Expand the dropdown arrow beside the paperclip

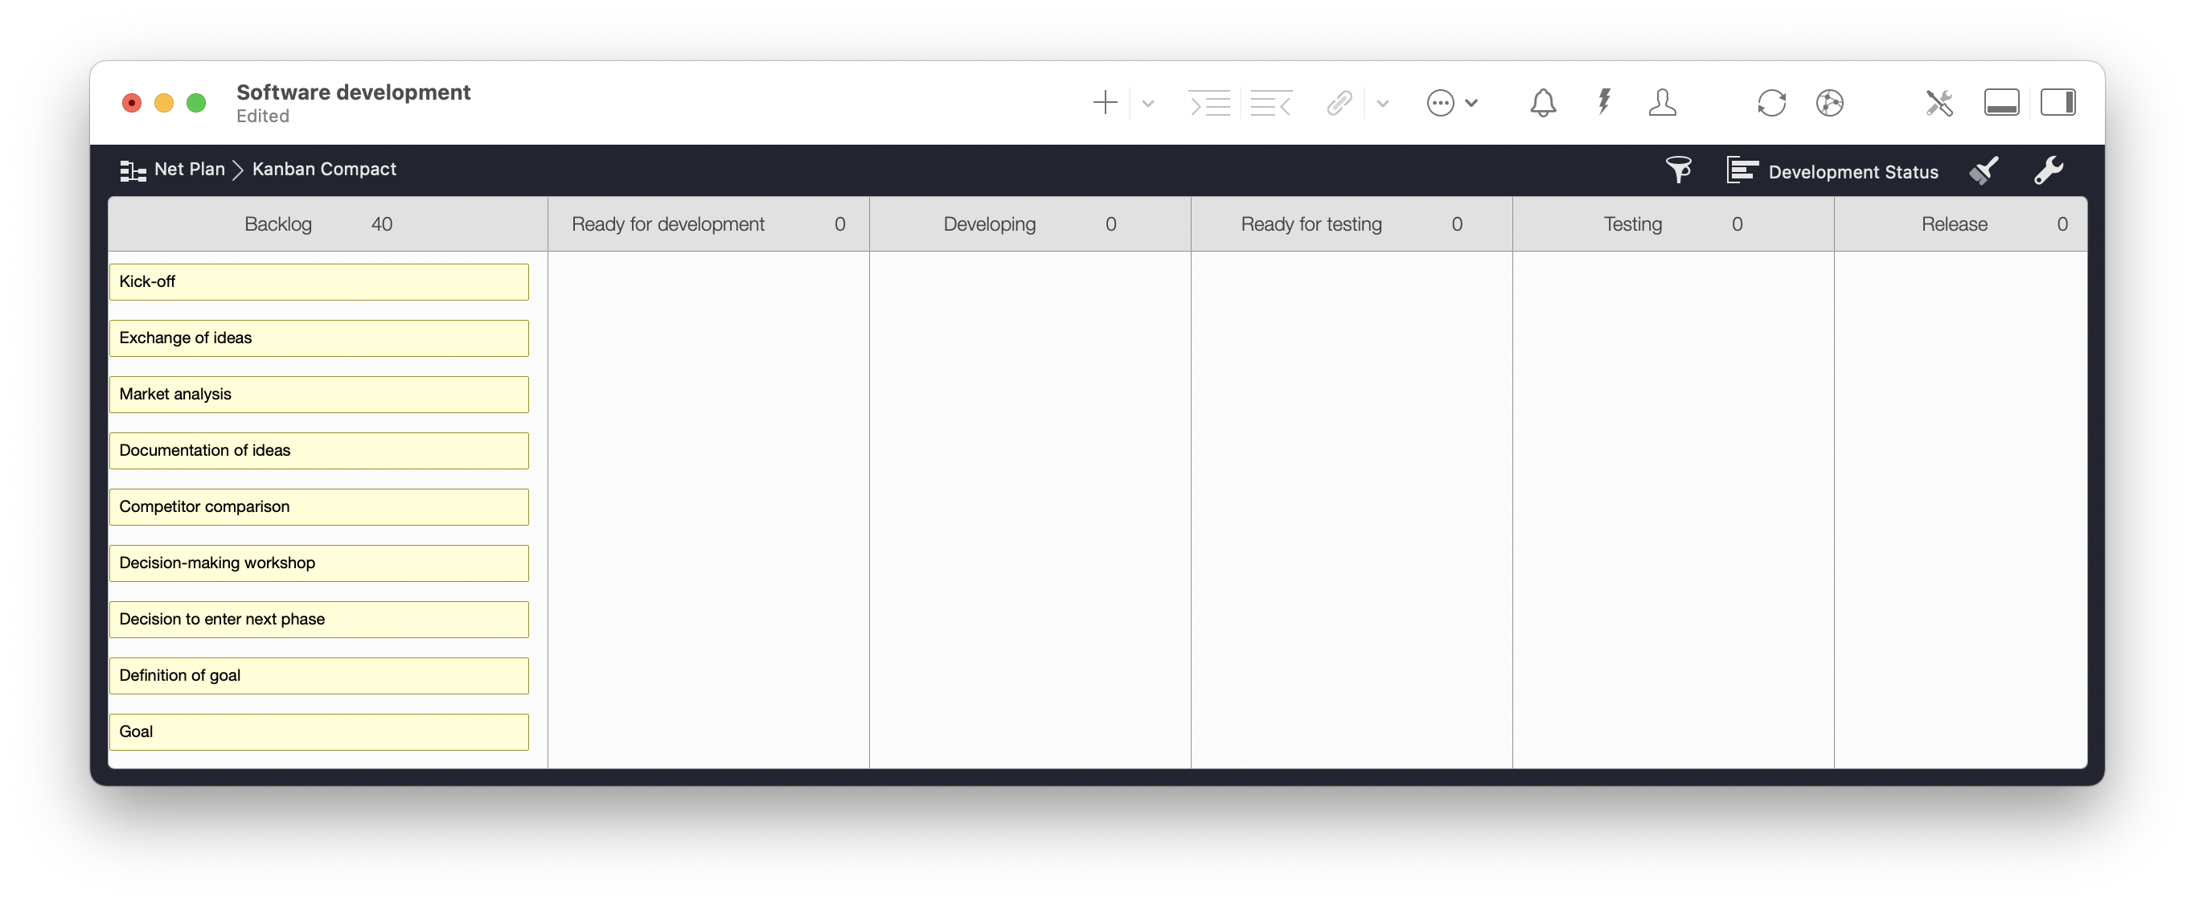(1382, 104)
